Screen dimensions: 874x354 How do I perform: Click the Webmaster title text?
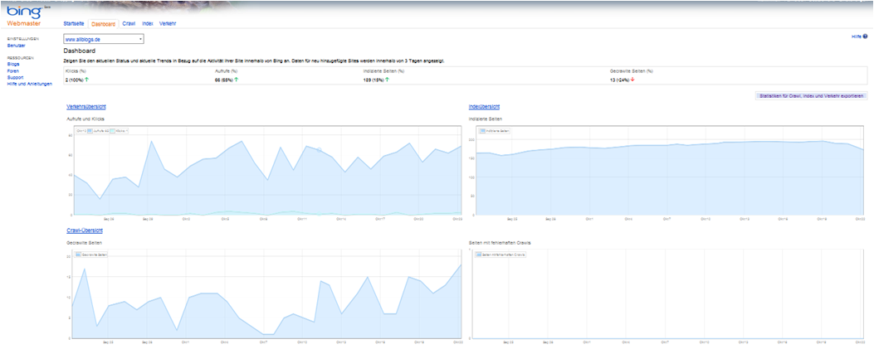(x=23, y=23)
